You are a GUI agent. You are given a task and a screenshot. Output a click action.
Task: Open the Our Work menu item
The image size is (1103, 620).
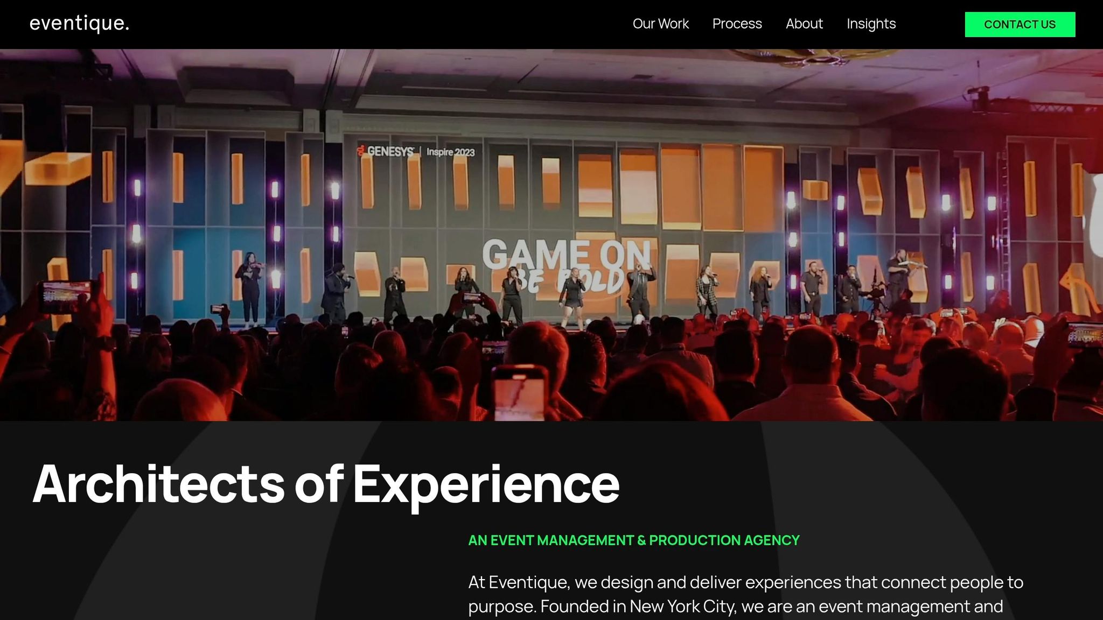point(660,24)
